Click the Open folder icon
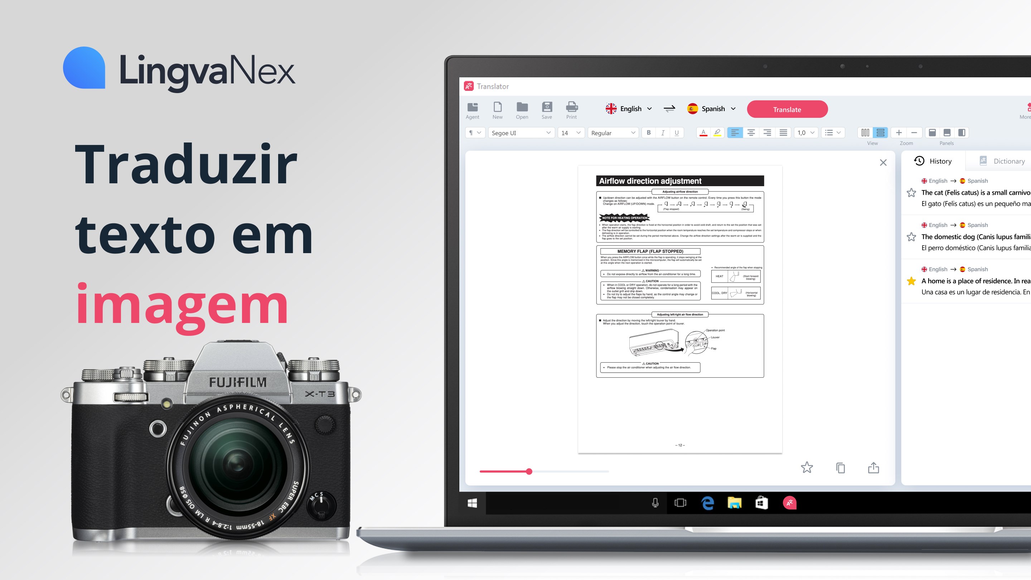Screen dimensions: 1031x580 point(522,109)
